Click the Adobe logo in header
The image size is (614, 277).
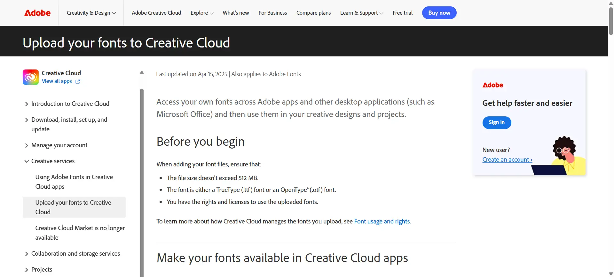[37, 13]
